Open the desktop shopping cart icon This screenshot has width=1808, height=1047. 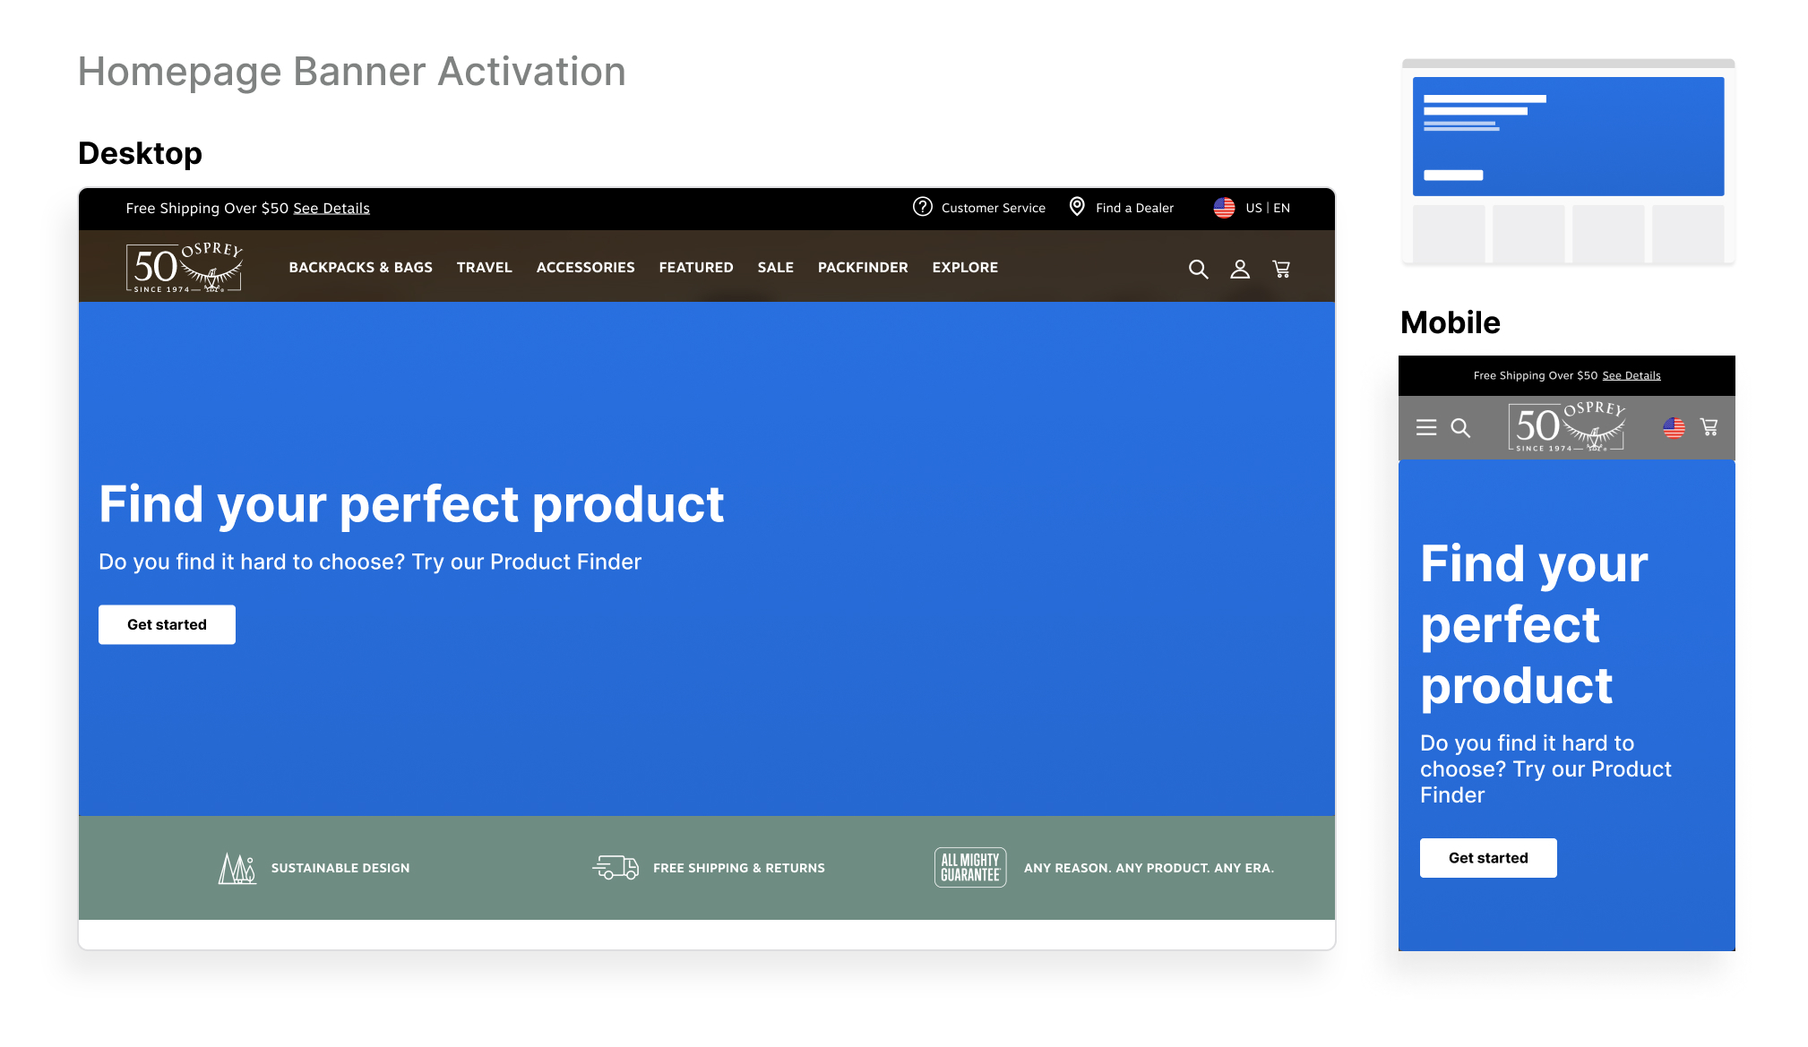tap(1281, 269)
